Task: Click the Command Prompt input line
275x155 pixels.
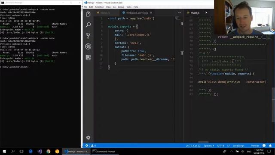Action: point(14,67)
